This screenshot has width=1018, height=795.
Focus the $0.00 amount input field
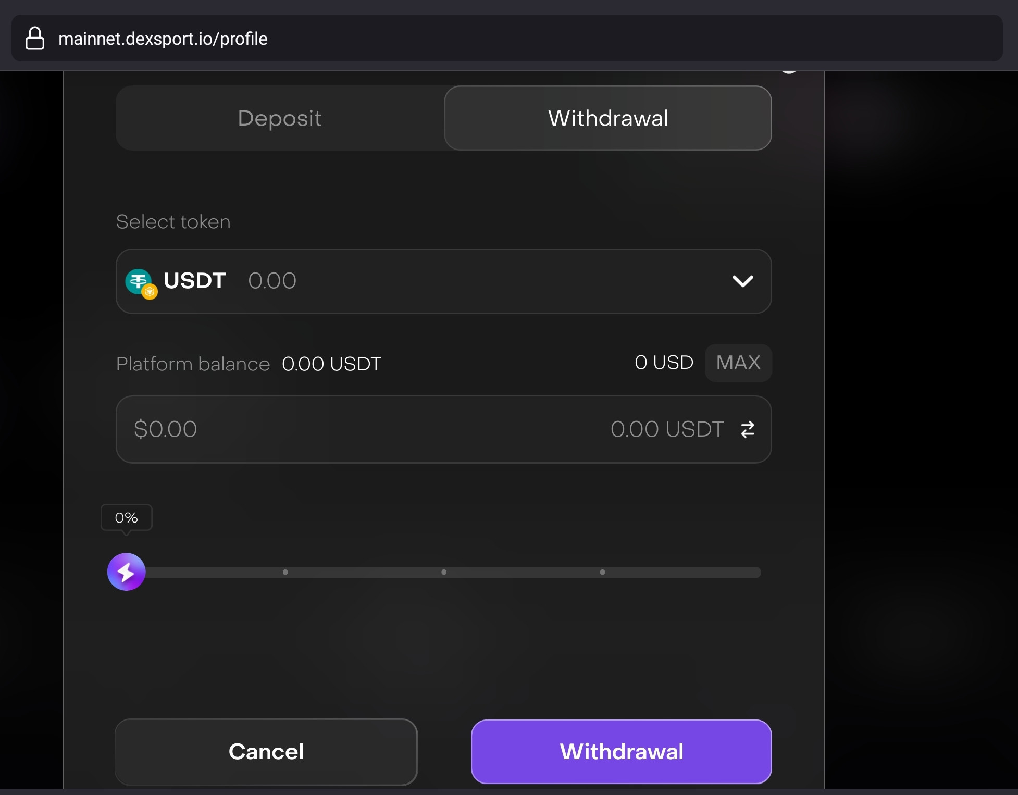tap(443, 429)
